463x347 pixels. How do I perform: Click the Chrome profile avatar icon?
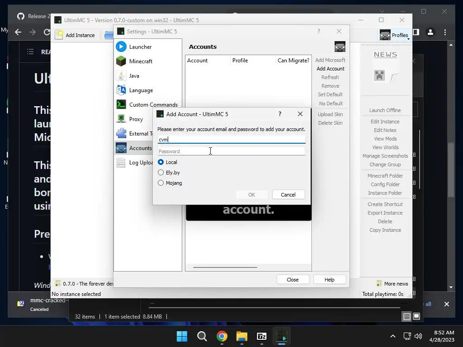point(430,32)
